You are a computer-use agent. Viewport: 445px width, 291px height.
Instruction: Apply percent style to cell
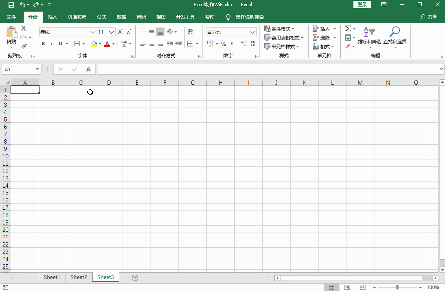point(223,44)
